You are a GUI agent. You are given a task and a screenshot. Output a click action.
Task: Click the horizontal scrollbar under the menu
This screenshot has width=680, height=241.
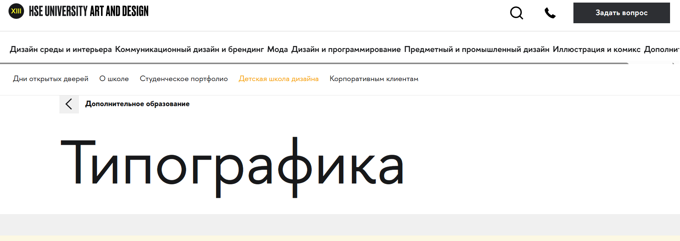(x=313, y=63)
